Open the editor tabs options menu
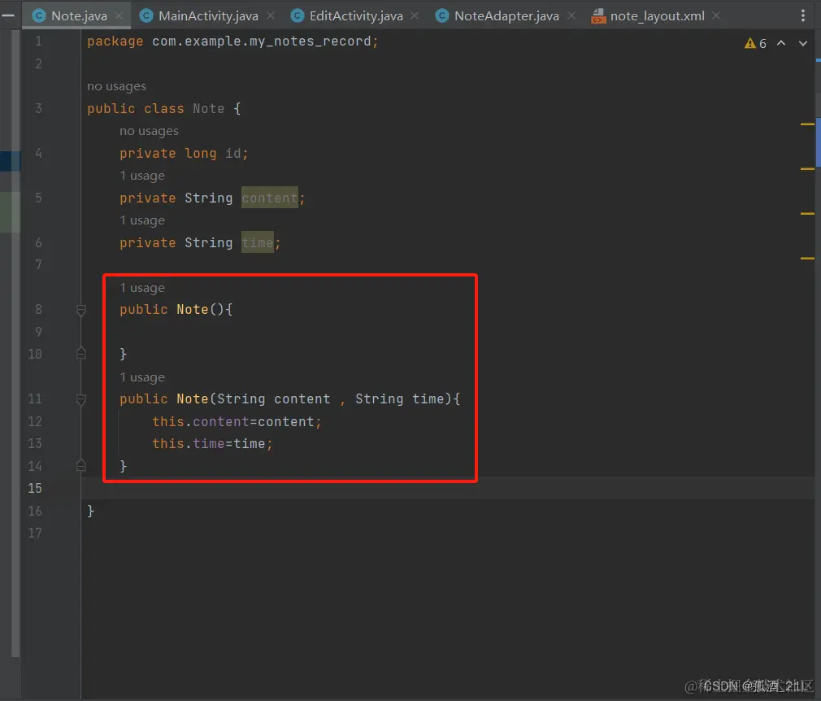This screenshot has width=821, height=701. pyautogui.click(x=802, y=15)
